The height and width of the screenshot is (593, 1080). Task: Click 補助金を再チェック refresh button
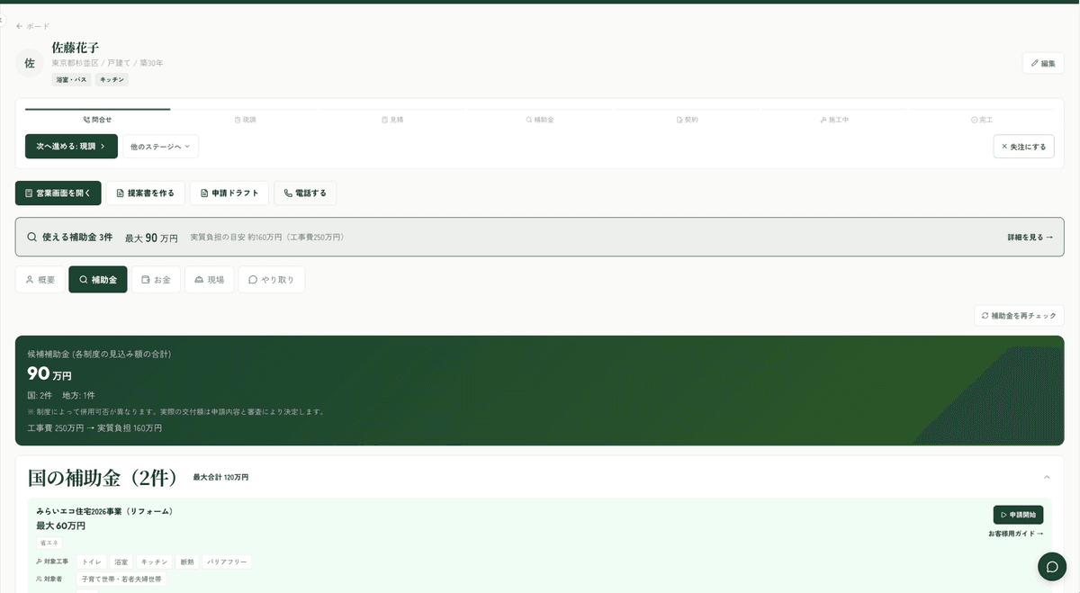click(x=1019, y=316)
